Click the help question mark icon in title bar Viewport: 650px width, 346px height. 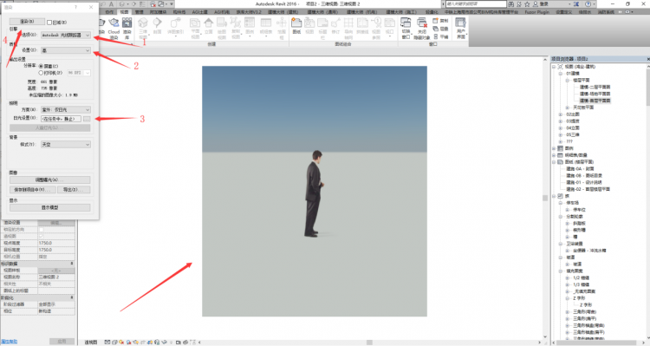coord(588,3)
